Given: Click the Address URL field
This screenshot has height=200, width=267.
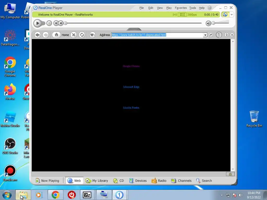Looking at the screenshot, I should [x=157, y=35].
